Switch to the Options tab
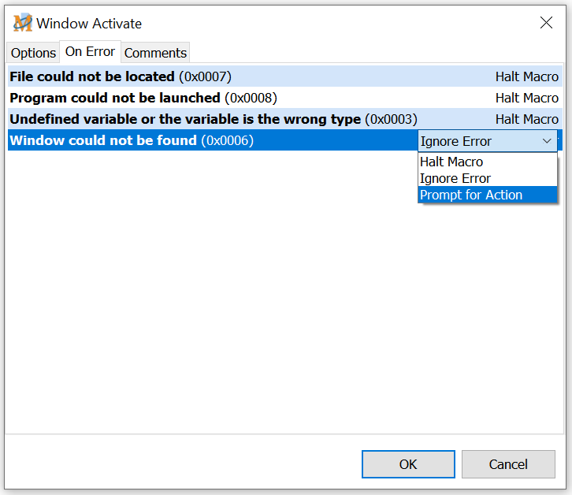572x495 pixels. pyautogui.click(x=33, y=53)
